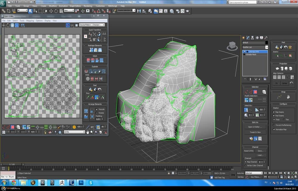
Task: Expand the CheckerPattern texture dropdown
Action: (92, 25)
